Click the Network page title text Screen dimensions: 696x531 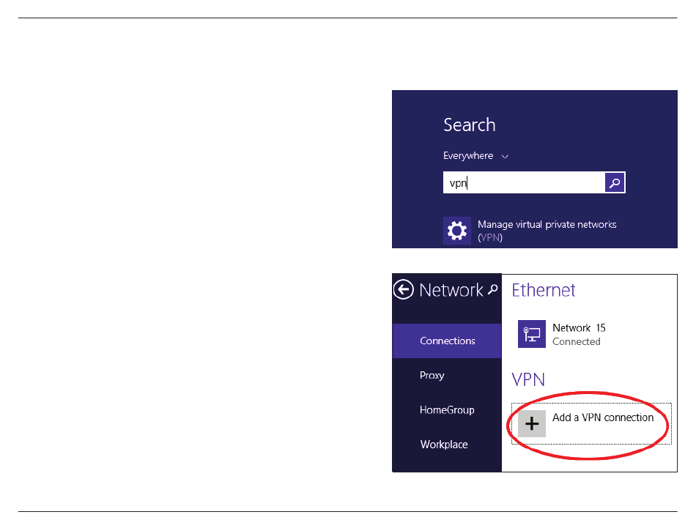(451, 290)
